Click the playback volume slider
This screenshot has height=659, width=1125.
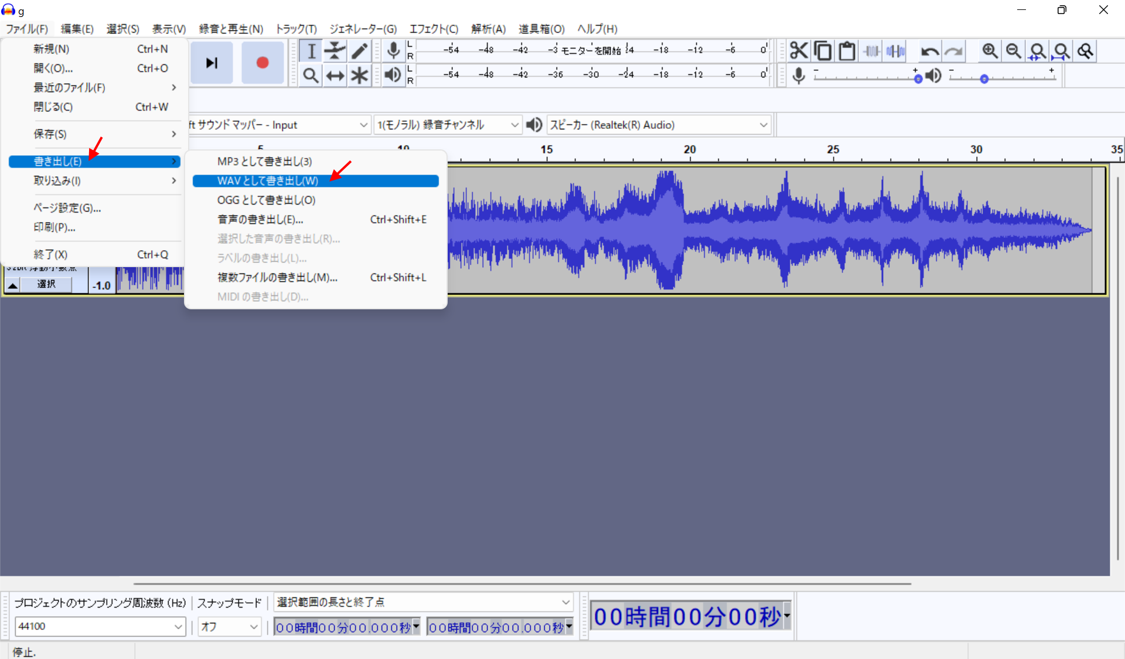click(1002, 78)
